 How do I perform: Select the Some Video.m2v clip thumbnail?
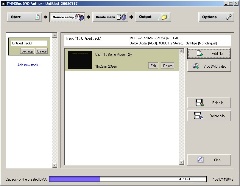(x=80, y=60)
